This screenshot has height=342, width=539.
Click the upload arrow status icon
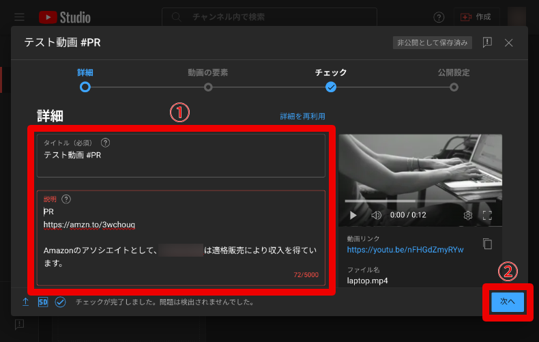coord(25,302)
